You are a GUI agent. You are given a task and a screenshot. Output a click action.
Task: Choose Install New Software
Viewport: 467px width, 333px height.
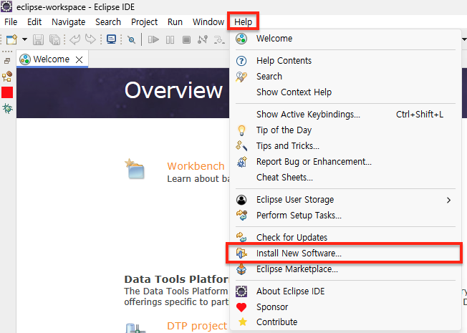(345, 254)
